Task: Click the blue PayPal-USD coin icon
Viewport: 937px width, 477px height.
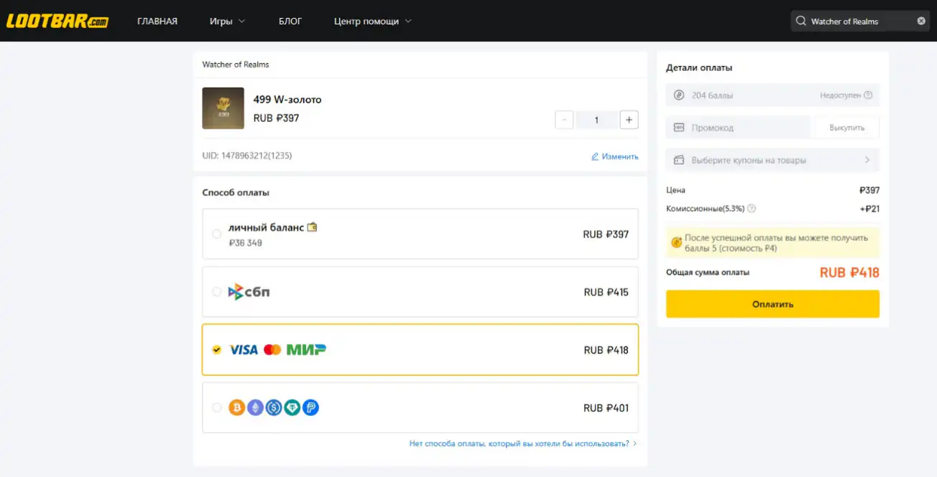Action: point(310,407)
